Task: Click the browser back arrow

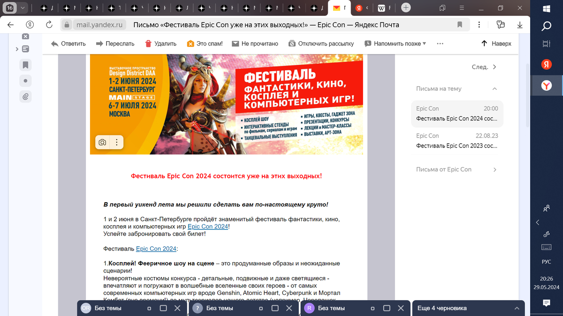Action: (11, 25)
